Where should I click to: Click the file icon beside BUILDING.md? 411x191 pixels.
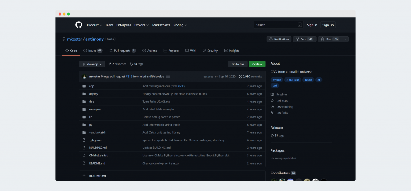[84, 148]
